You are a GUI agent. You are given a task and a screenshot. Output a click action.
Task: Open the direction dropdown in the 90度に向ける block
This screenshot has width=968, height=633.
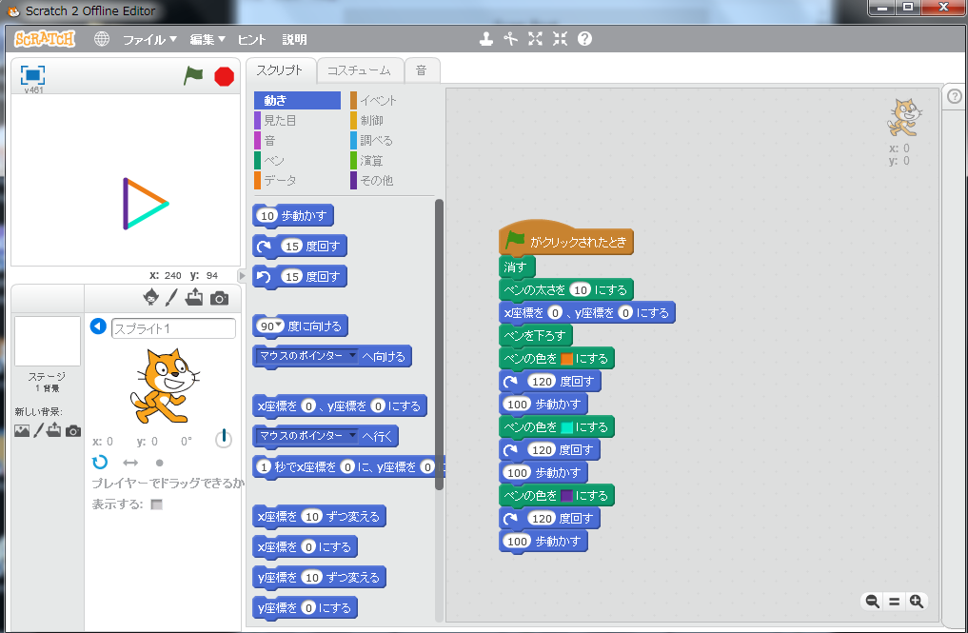(280, 326)
